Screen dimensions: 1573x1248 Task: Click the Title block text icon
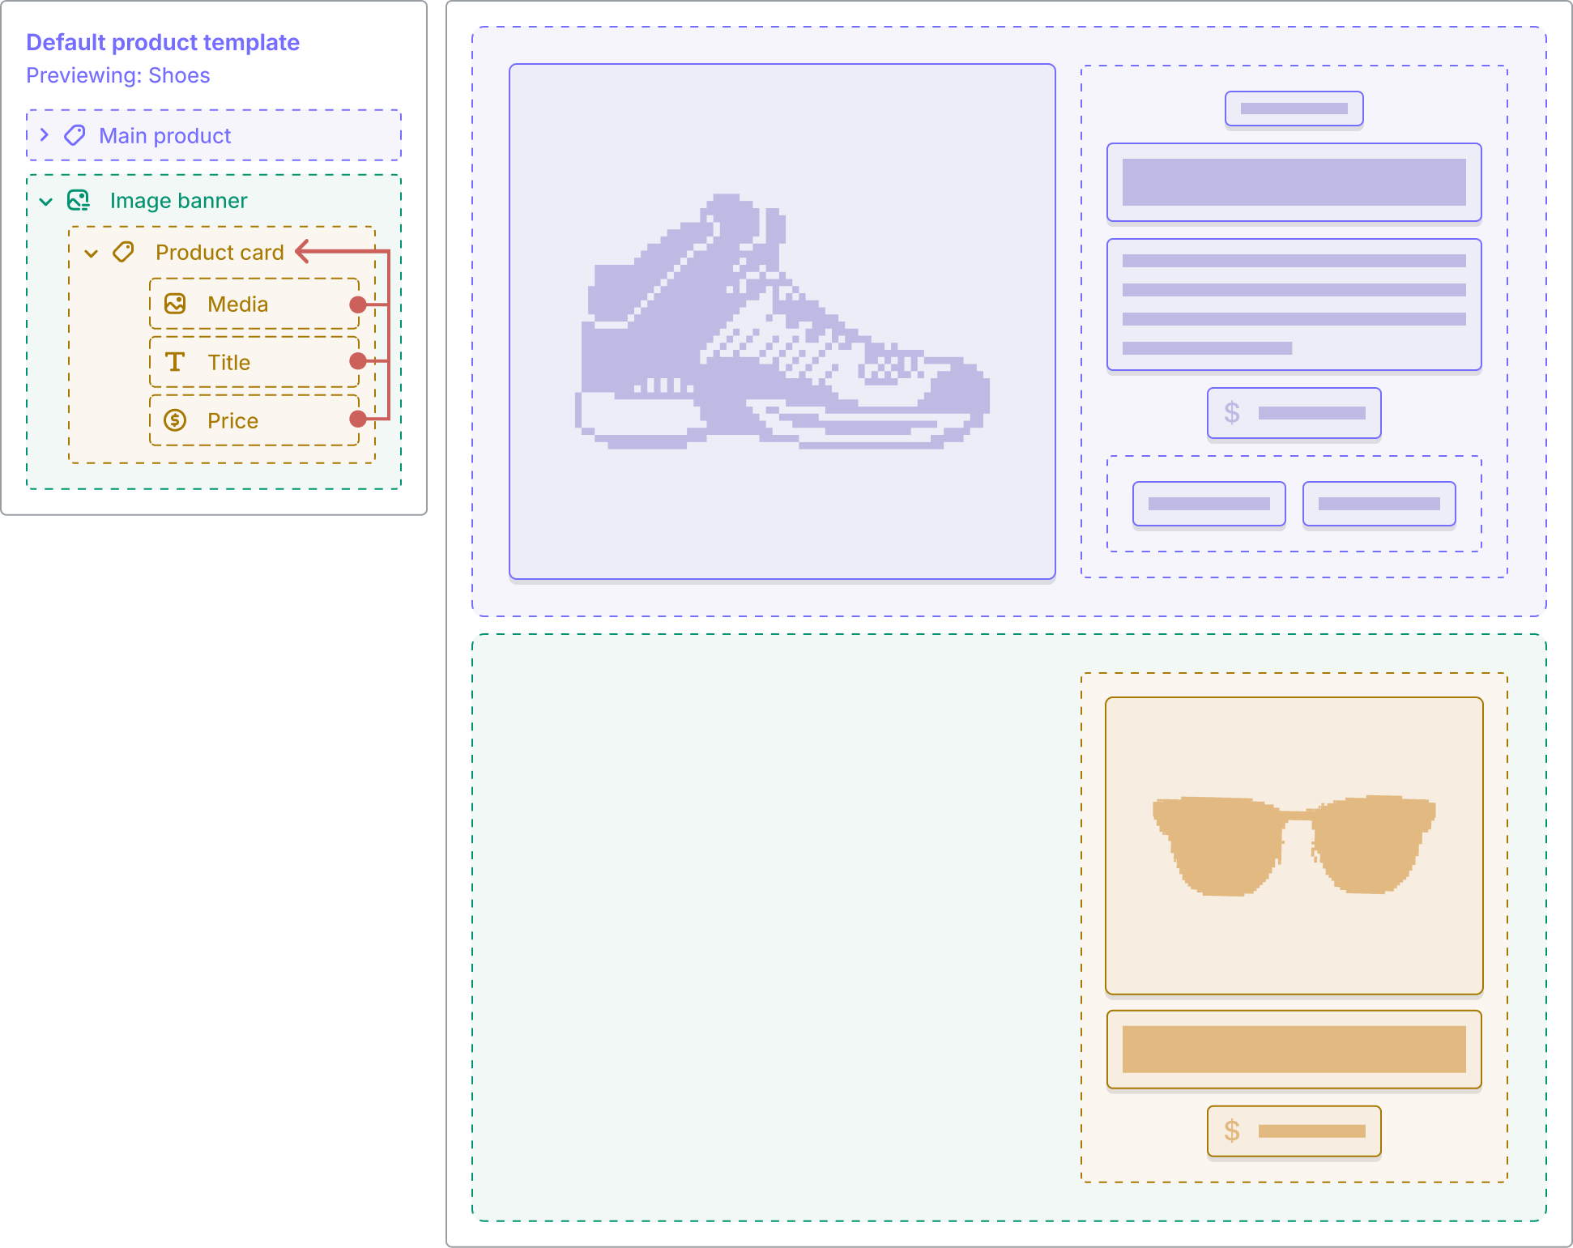(x=175, y=362)
